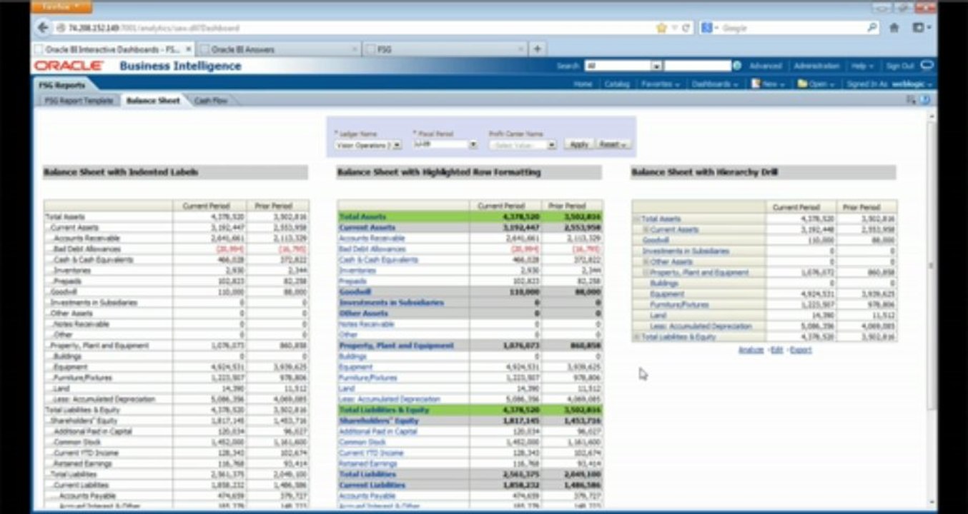Expand the Dashboards dropdown menu
This screenshot has width=968, height=514.
tap(715, 84)
